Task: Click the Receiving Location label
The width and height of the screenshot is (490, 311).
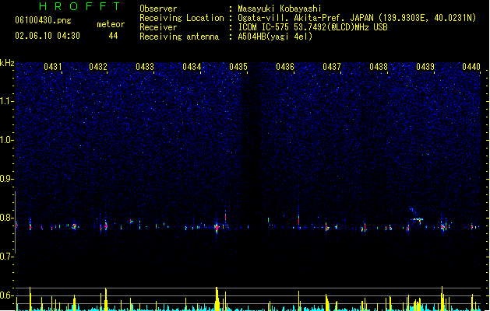Action: (x=182, y=18)
